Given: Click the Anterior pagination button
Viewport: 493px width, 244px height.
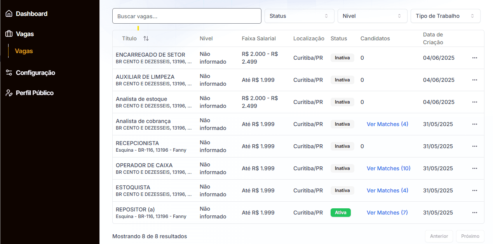Looking at the screenshot, I should (x=439, y=236).
